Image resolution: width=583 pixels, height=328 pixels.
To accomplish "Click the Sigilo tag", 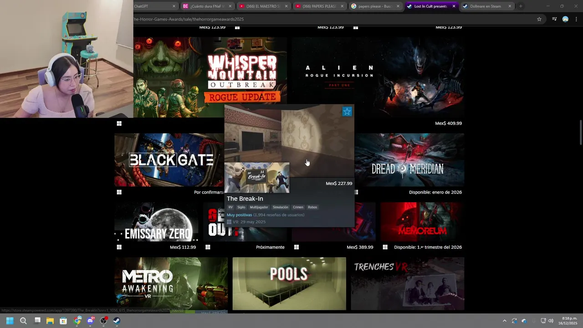I will (241, 207).
